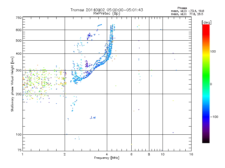The image size is (225, 168).
Task: Click the colorbar tick label '0'
Action: click(211, 84)
